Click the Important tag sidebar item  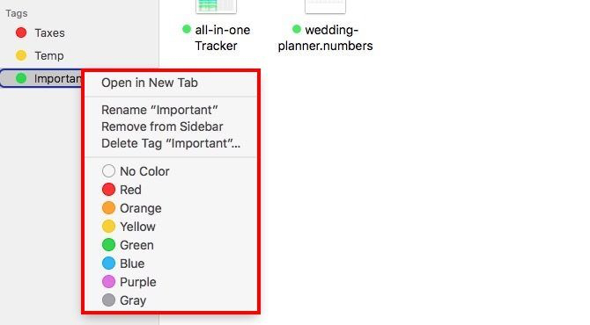click(x=41, y=78)
